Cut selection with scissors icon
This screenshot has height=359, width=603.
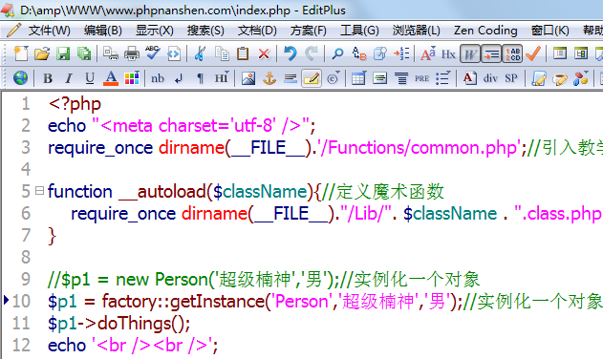click(x=200, y=53)
